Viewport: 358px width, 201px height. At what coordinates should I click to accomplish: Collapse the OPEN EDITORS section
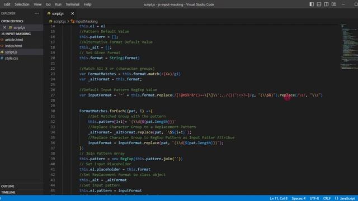(x=12, y=21)
